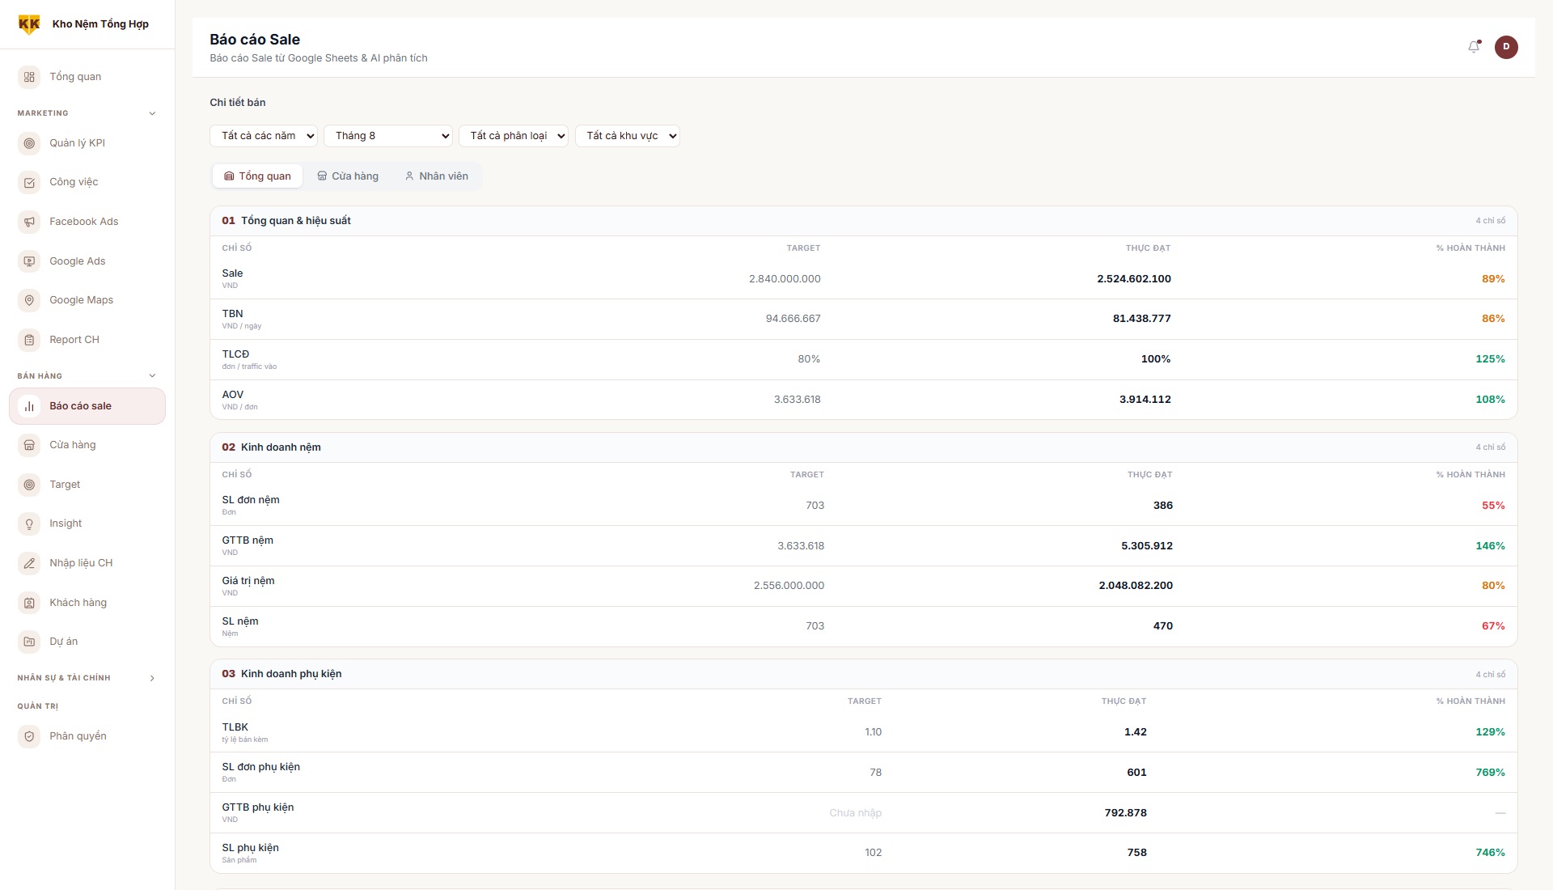
Task: Click the Insight lightbulb icon
Action: pyautogui.click(x=29, y=523)
